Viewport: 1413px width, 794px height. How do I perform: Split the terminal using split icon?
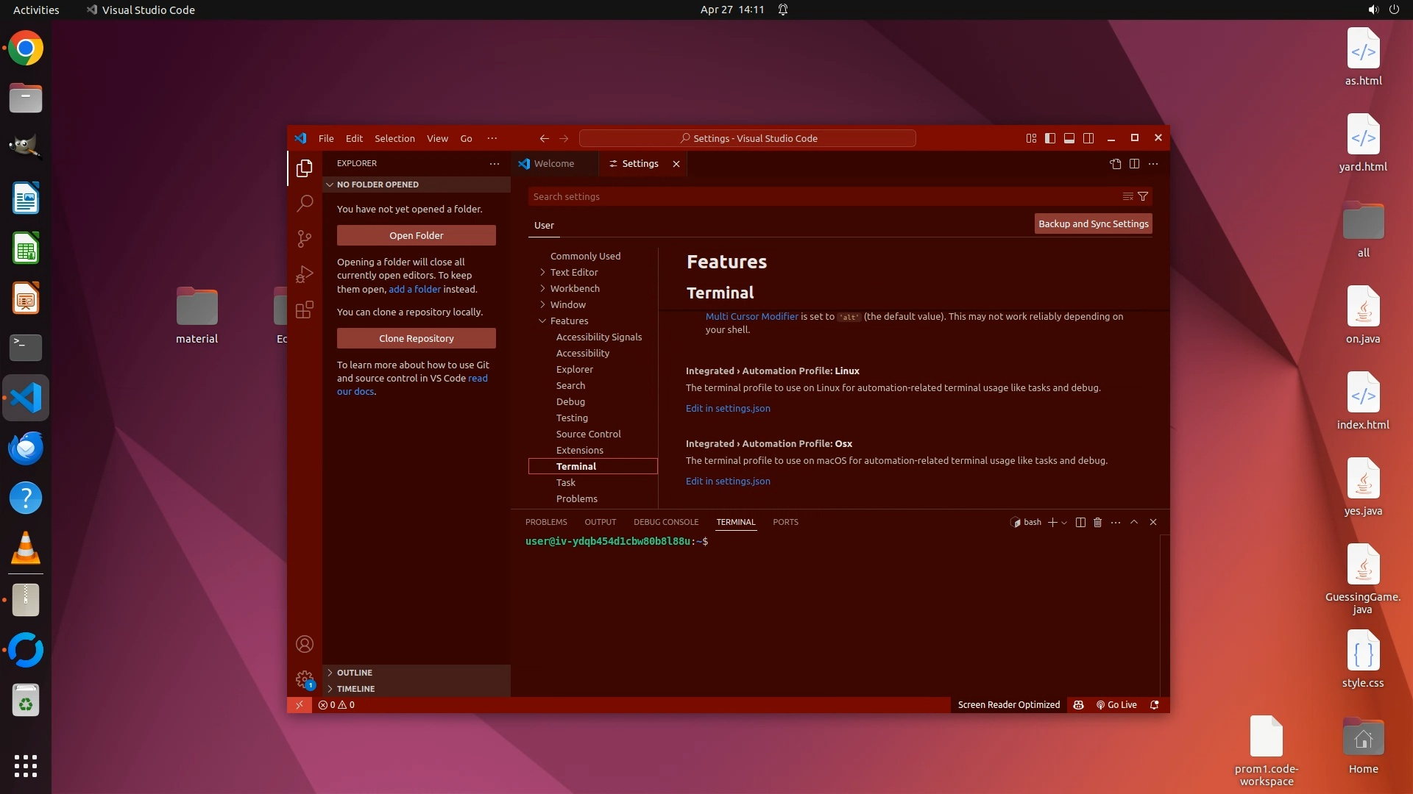[x=1080, y=522]
